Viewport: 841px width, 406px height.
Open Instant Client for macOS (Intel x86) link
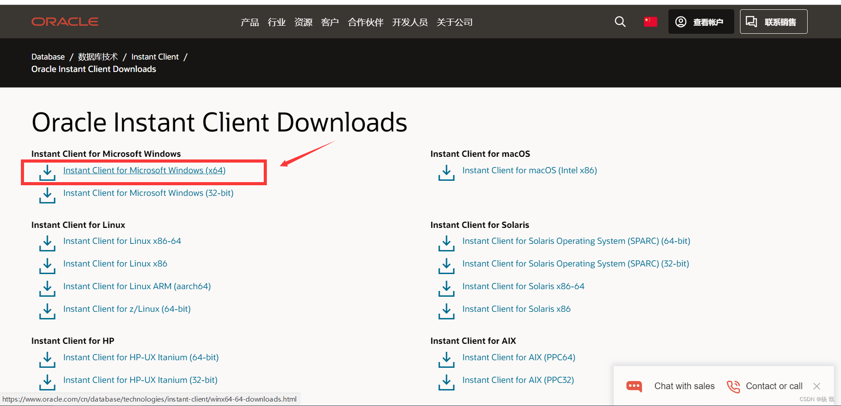[x=530, y=171]
